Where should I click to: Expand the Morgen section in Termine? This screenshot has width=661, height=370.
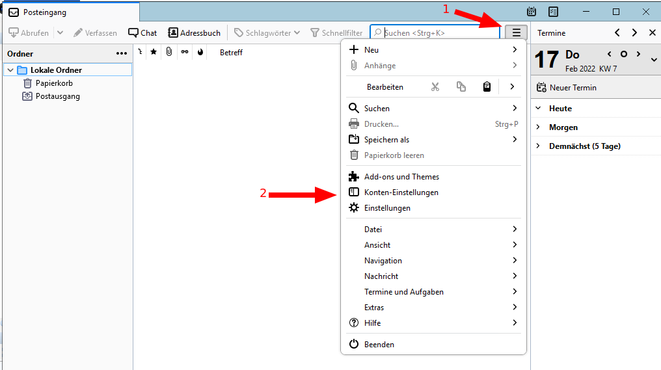click(538, 127)
